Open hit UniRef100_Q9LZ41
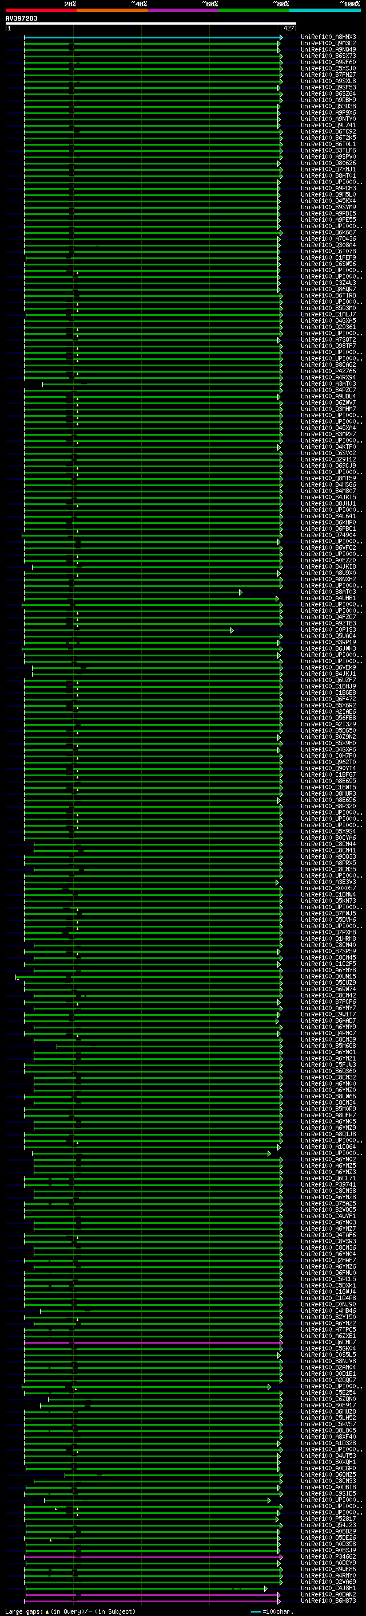Image resolution: width=366 pixels, height=1616 pixels. [x=328, y=126]
